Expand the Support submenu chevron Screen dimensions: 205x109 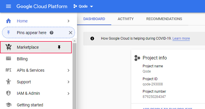point(68,82)
